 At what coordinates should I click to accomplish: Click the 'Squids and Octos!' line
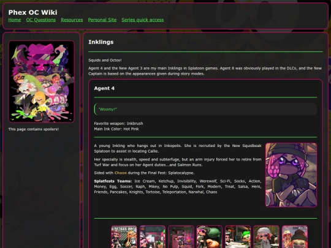[105, 60]
